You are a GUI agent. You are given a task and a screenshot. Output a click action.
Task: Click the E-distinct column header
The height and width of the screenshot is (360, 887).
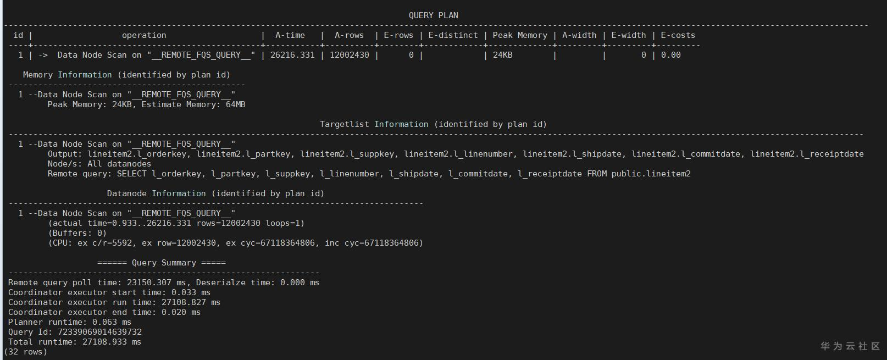[453, 35]
